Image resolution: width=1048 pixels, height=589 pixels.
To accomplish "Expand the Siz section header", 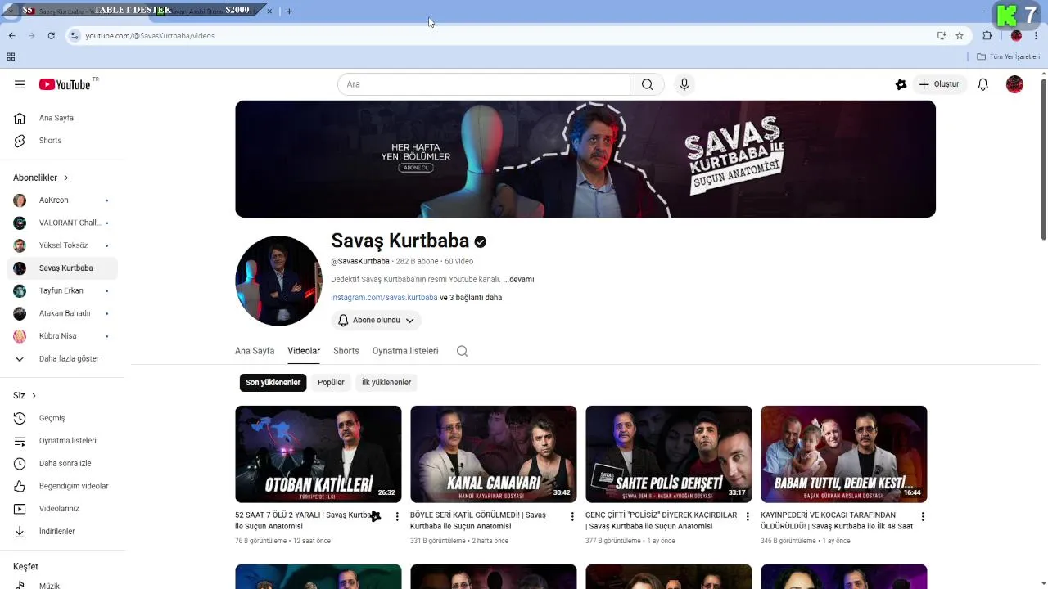I will [x=25, y=395].
